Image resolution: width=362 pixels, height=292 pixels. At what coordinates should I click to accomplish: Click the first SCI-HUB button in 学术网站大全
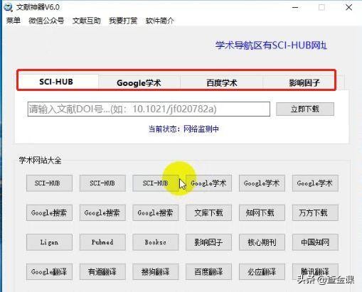point(49,183)
